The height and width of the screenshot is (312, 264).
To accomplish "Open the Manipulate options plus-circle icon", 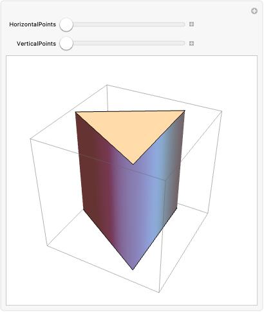I will tap(254, 11).
